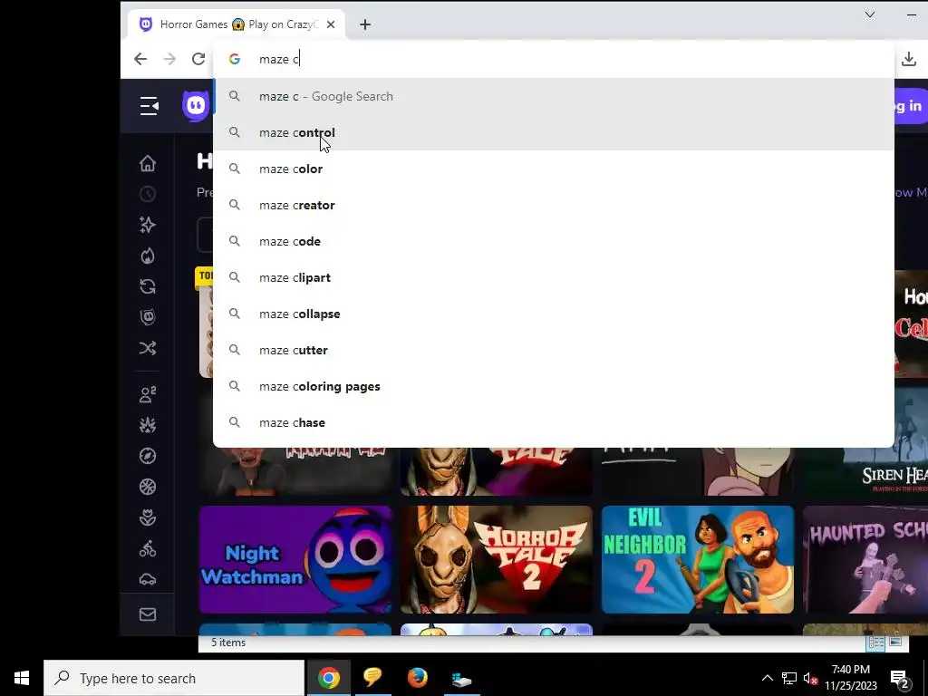
Task: Choose the 'maze chase' suggestion
Action: point(554,422)
